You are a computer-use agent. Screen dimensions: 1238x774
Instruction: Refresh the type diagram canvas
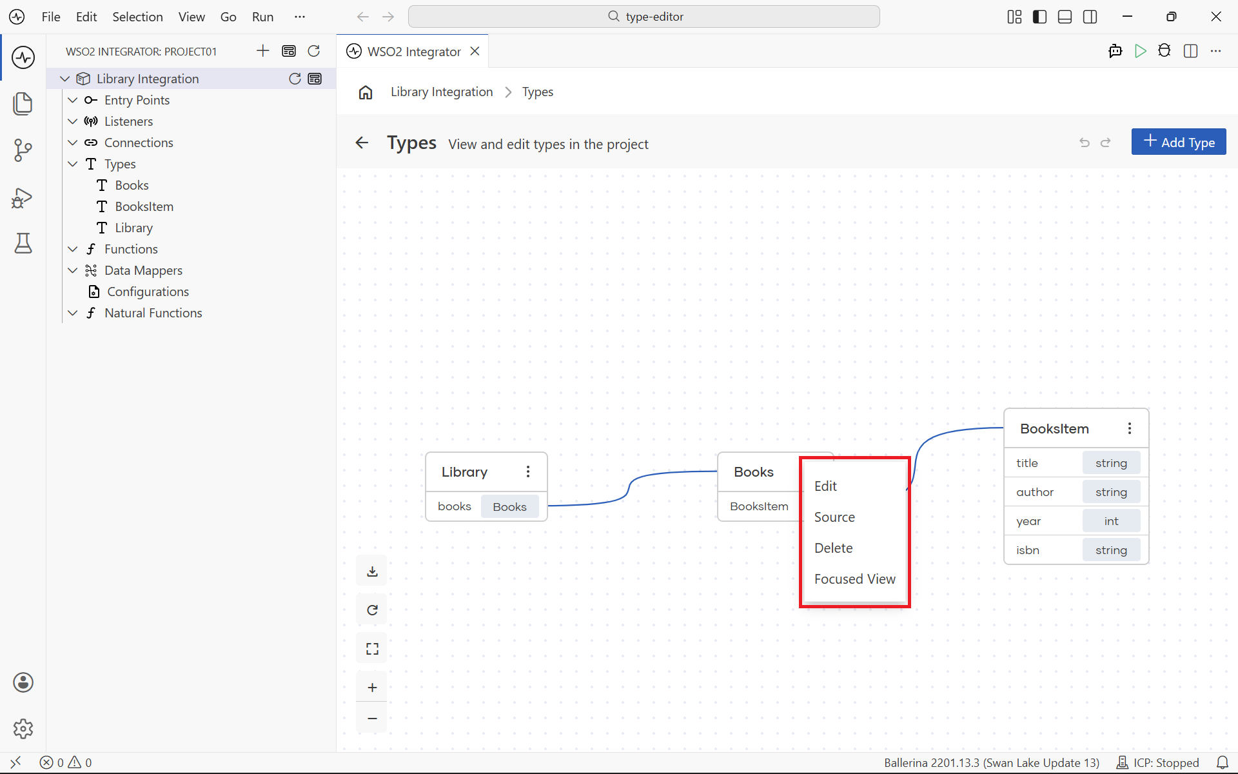(x=372, y=610)
